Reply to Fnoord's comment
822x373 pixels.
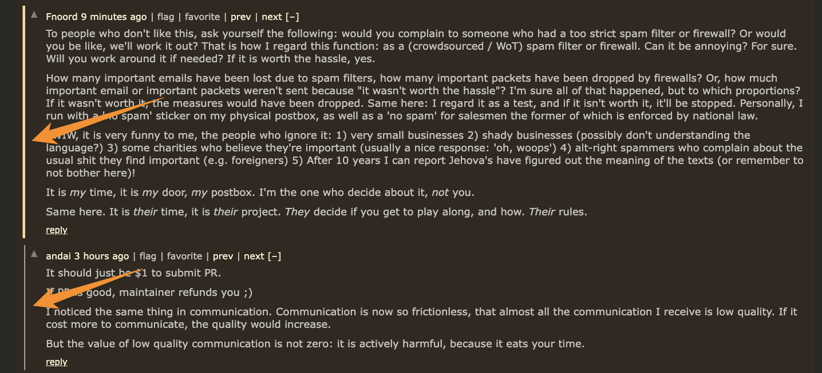[x=57, y=230]
